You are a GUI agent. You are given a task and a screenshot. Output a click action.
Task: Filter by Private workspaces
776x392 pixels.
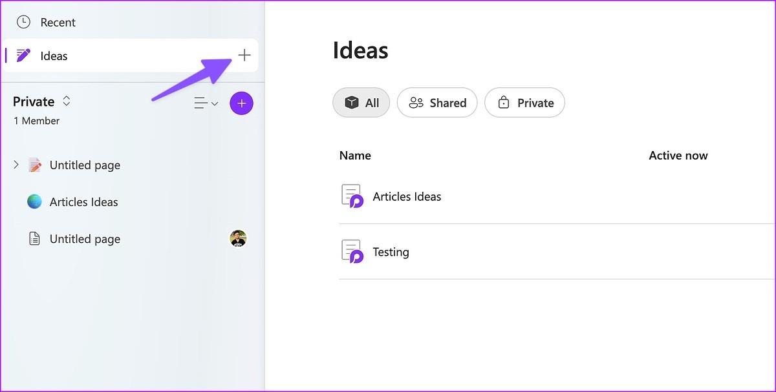(524, 103)
